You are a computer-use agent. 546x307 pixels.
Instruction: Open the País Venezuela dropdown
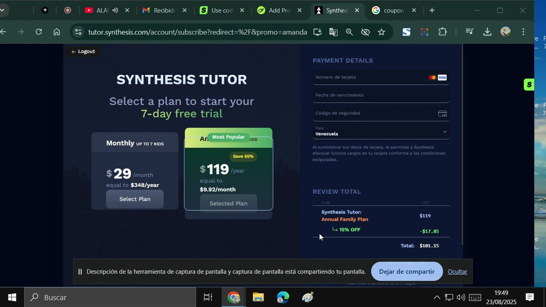point(381,131)
